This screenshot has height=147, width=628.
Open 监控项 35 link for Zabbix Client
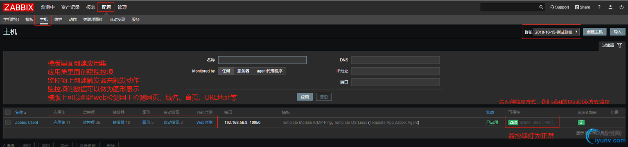[88, 122]
